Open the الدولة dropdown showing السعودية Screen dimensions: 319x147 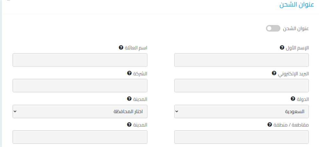tap(241, 111)
